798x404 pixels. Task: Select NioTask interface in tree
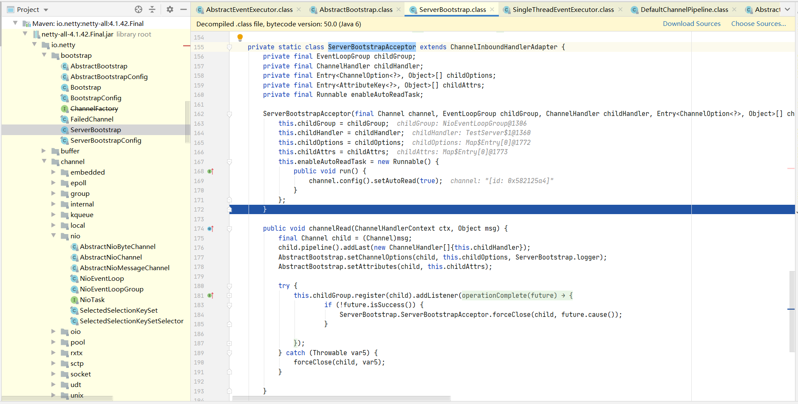(x=92, y=299)
